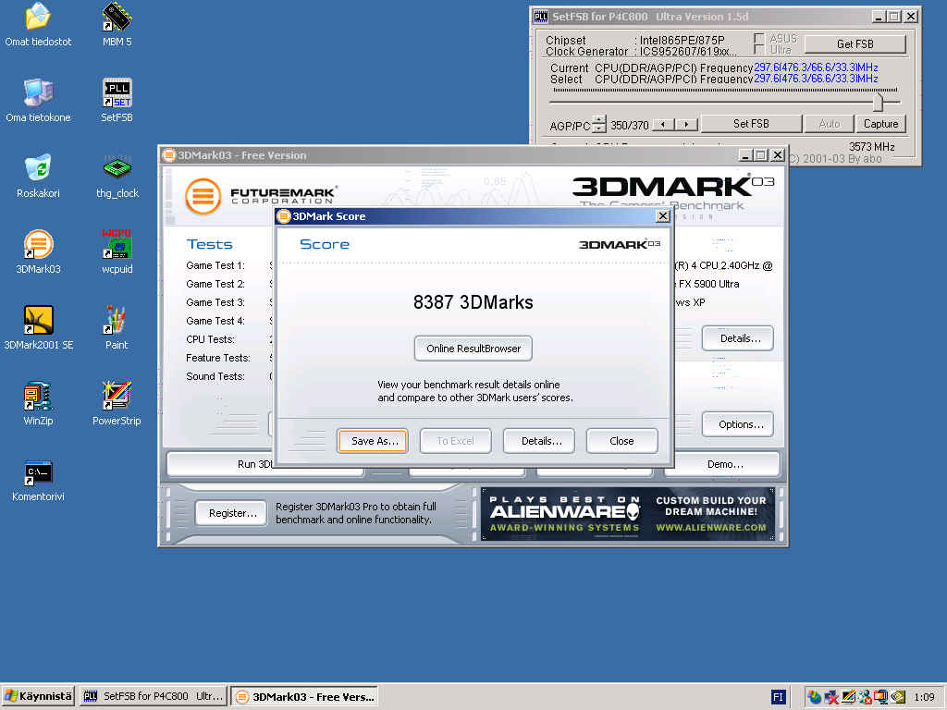Switch to SetFSB in the taskbar
947x710 pixels.
[153, 696]
